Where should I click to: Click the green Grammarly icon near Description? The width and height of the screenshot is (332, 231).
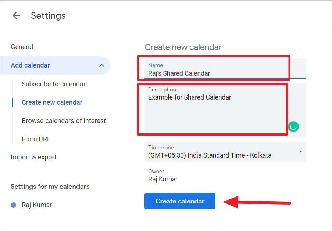[x=293, y=127]
